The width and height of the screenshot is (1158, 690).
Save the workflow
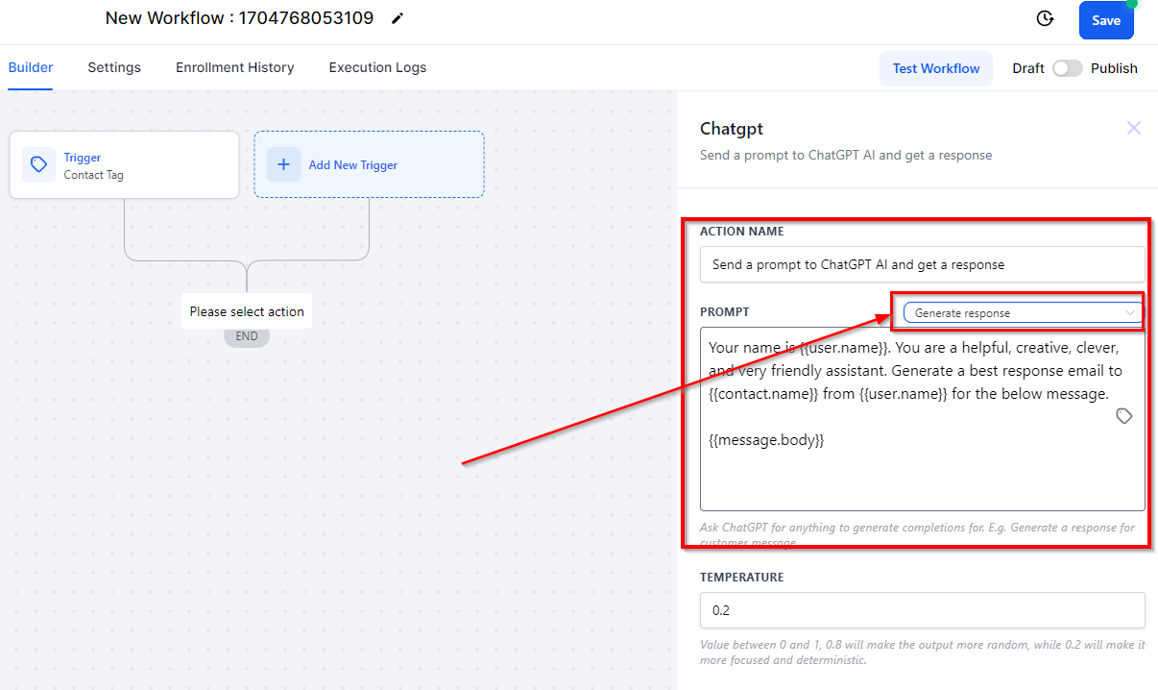(x=1106, y=20)
